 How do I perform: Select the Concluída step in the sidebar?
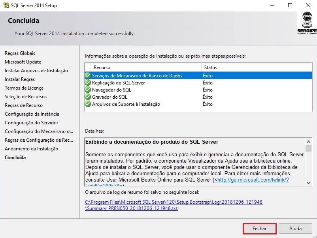(15, 157)
